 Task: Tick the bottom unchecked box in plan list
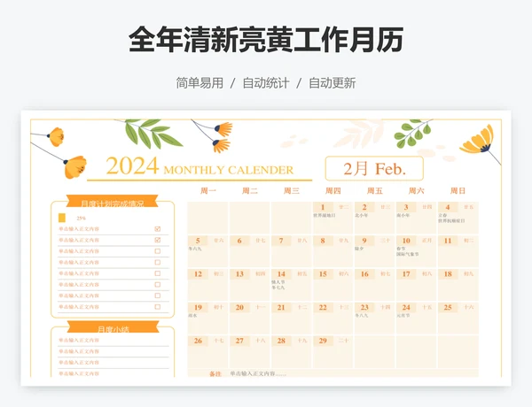[158, 307]
